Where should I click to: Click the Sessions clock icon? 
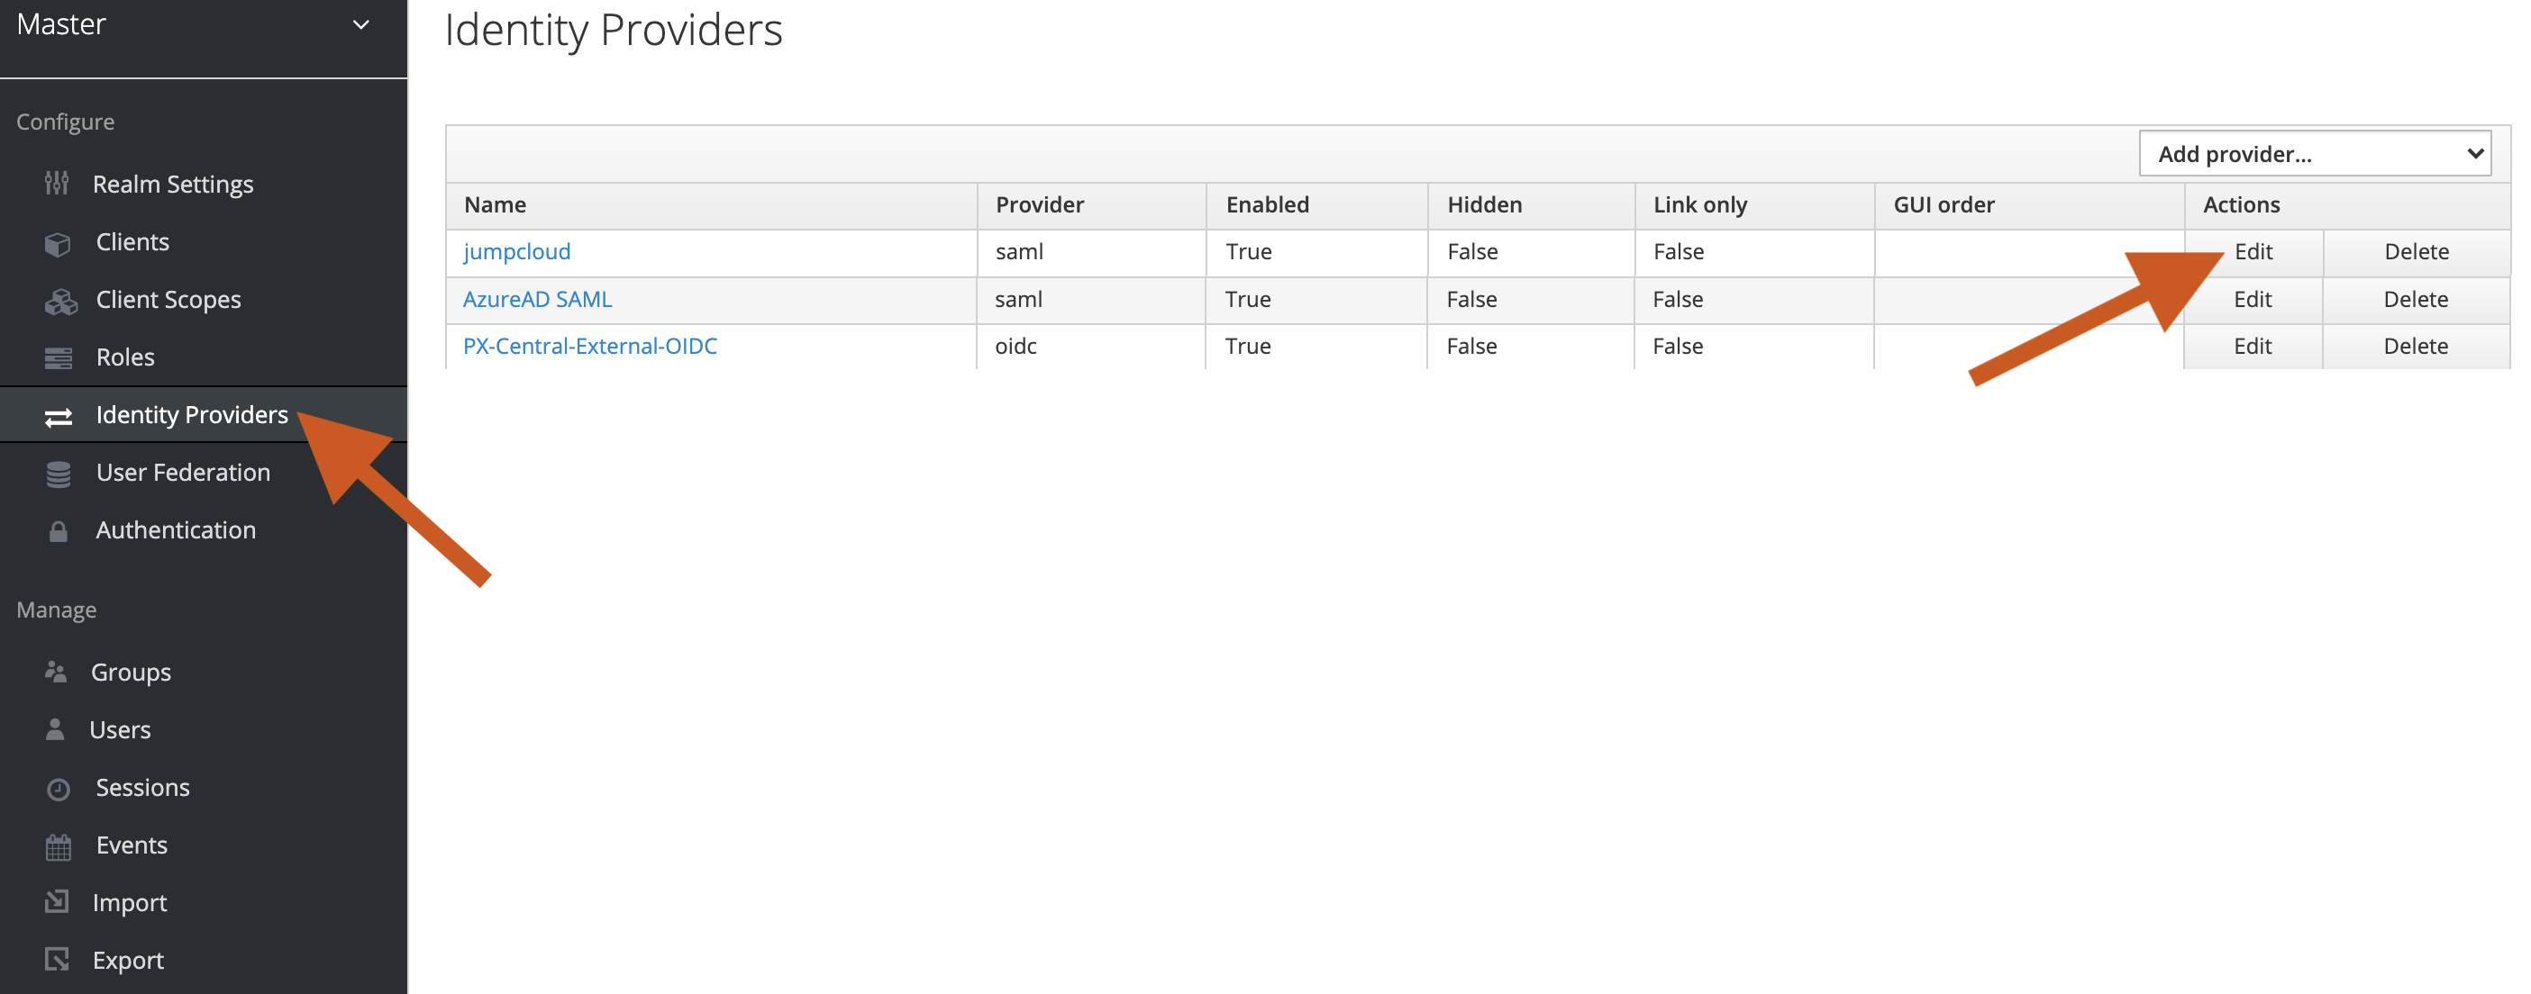[x=58, y=789]
